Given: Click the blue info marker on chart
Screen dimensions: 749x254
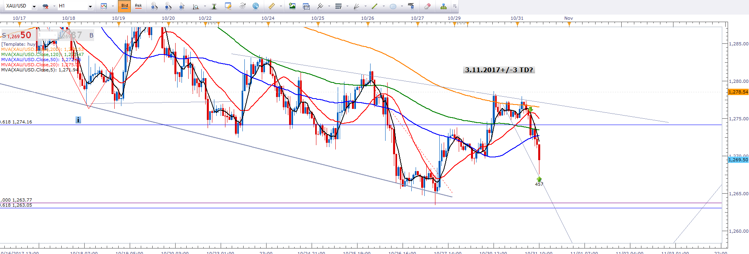Looking at the screenshot, I should 78,120.
